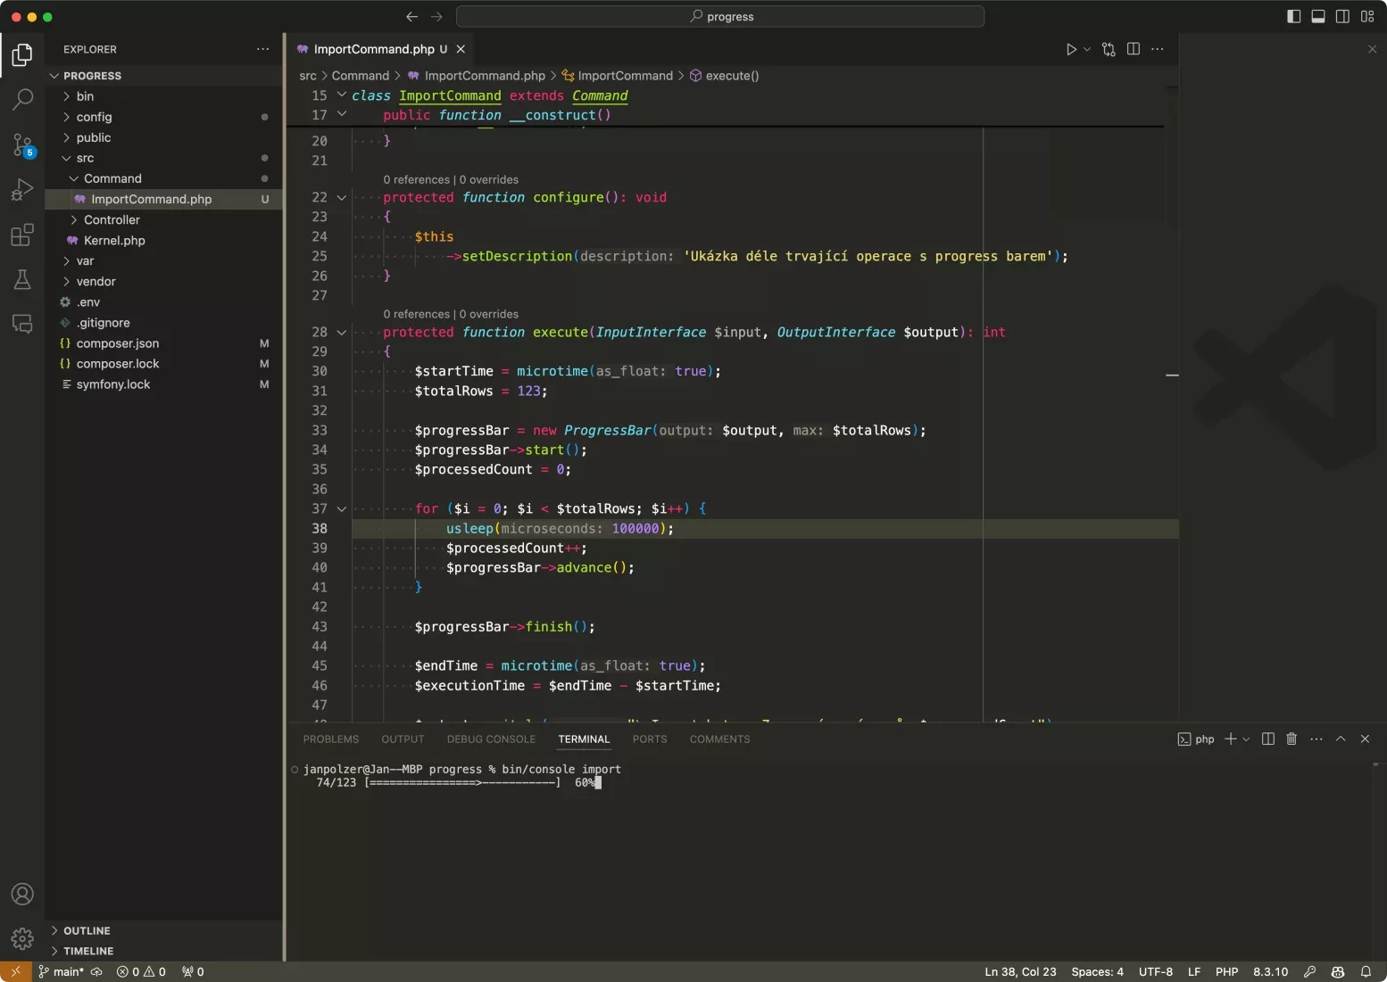Open notifications bell icon

pos(1366,971)
